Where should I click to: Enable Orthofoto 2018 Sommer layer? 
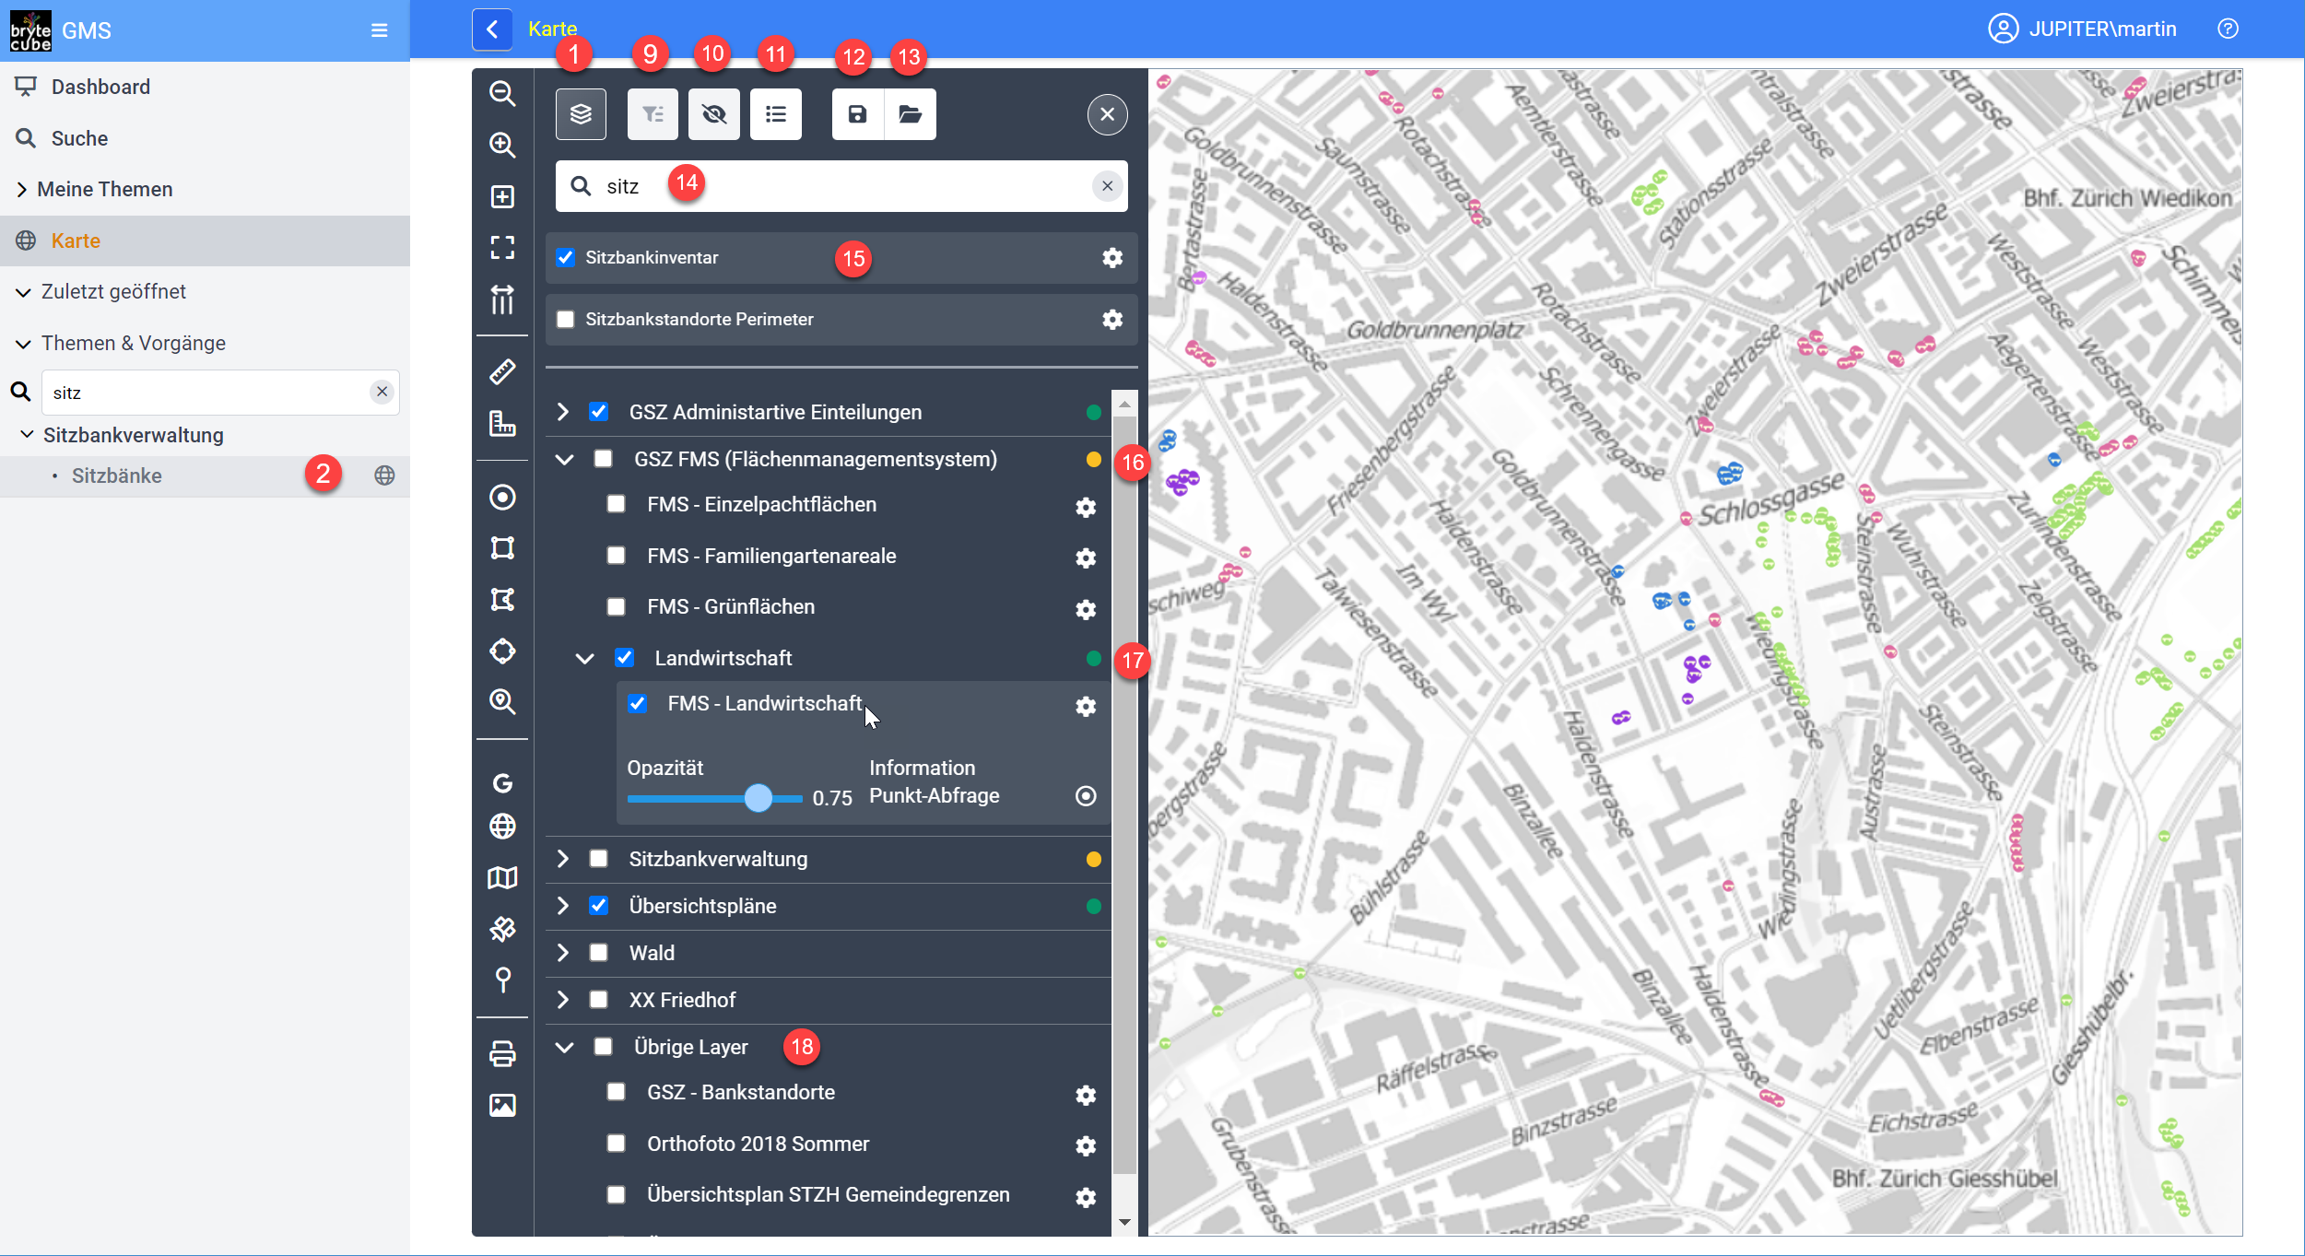pos(617,1144)
